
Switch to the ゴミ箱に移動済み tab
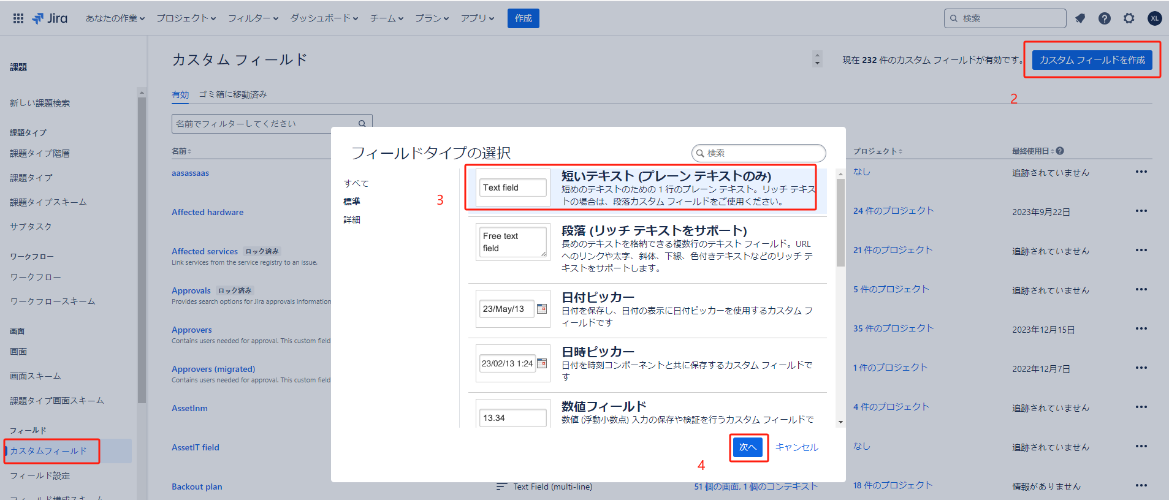click(x=232, y=94)
